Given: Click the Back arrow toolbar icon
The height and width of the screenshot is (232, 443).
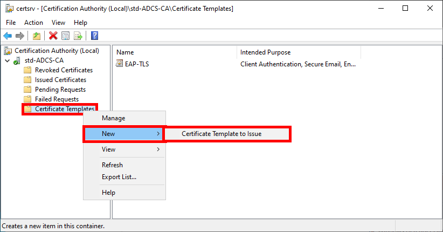Looking at the screenshot, I should (x=8, y=36).
